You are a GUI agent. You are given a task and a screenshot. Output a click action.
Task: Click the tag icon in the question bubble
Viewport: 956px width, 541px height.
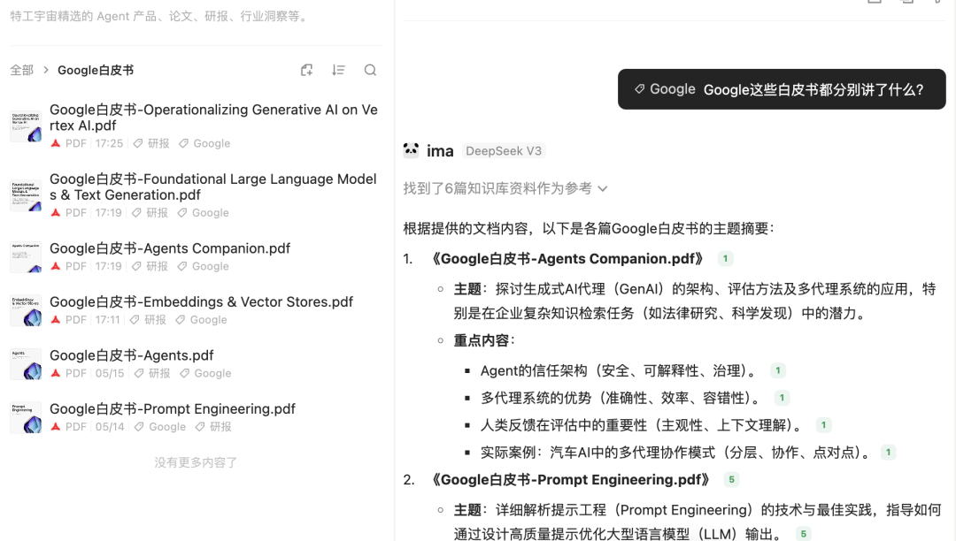pos(639,89)
